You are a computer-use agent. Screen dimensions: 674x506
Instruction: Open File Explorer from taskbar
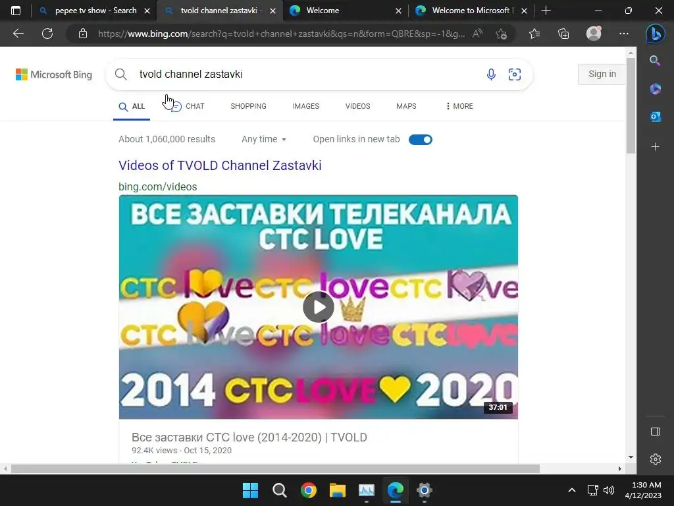(x=338, y=490)
